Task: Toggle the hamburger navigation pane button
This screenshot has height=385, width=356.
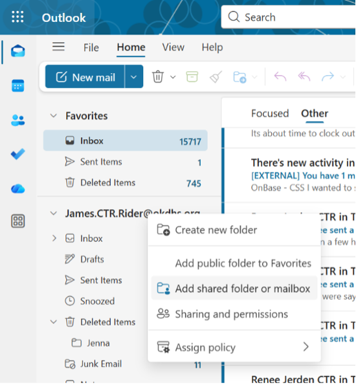Action: [x=58, y=47]
